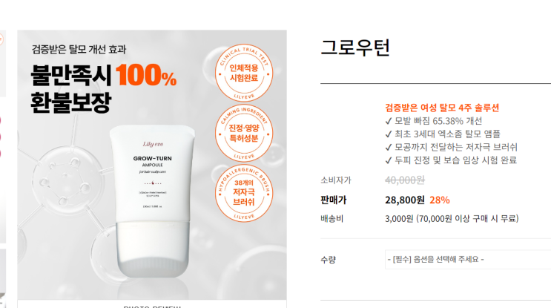This screenshot has height=308, width=551.
Task: Click the 3,000원 shipping fee notice
Action: 452,219
